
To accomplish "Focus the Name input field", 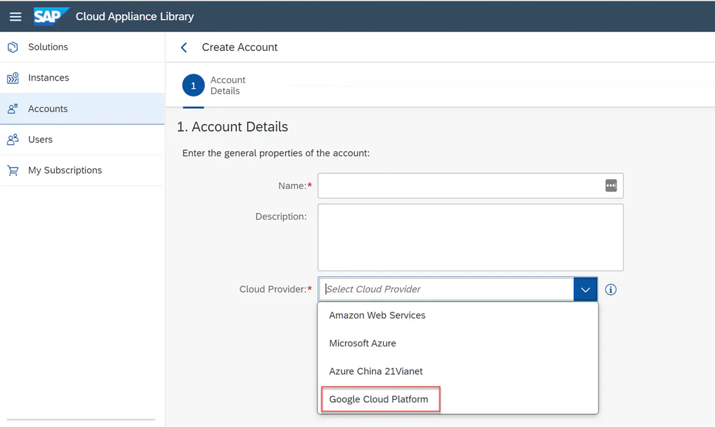I will coord(470,185).
